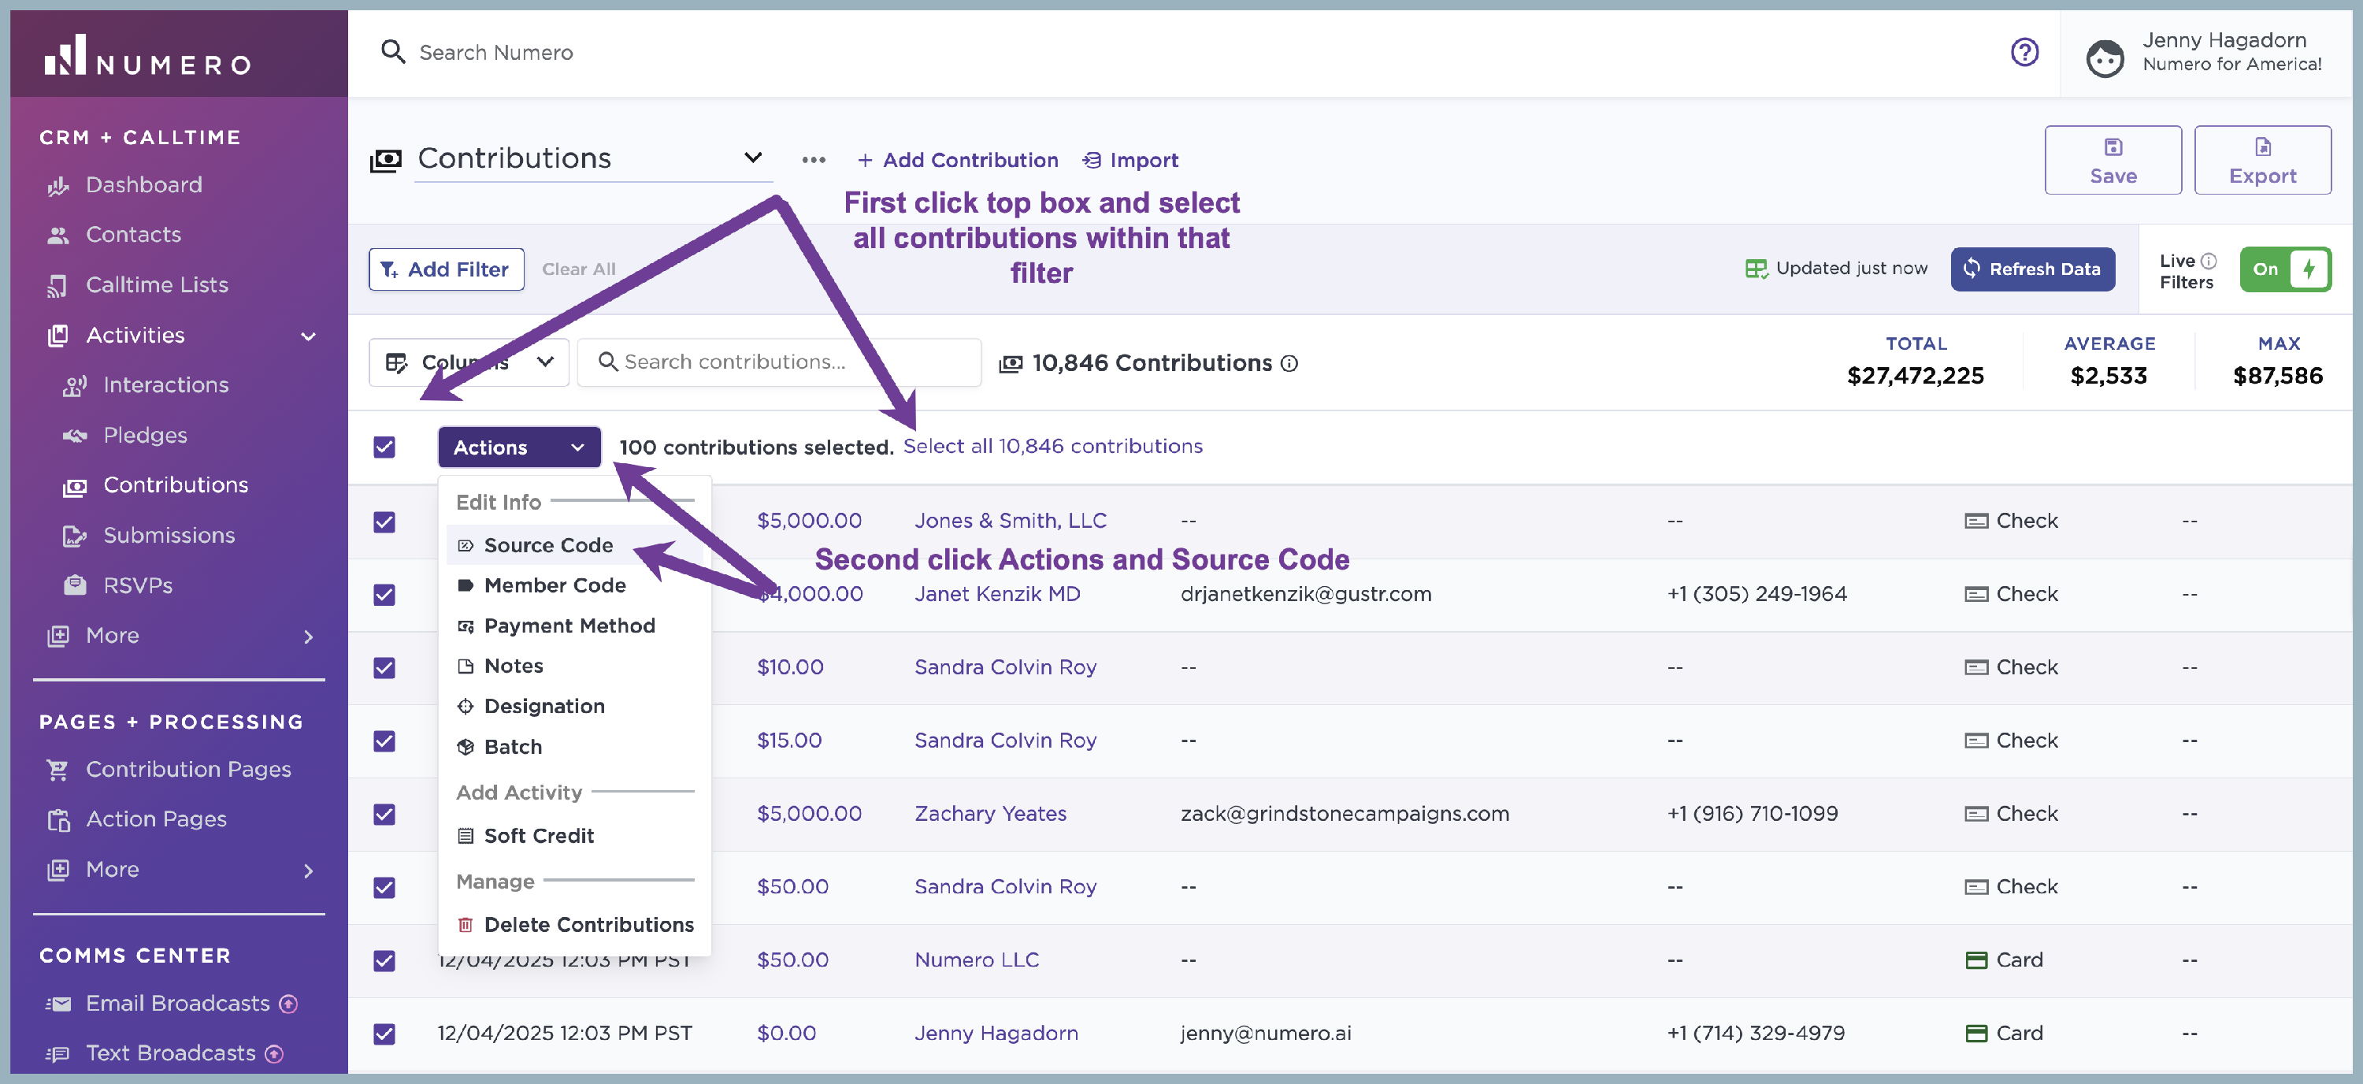Collapse the Activities sidebar section
Viewport: 2363px width, 1084px height.
pos(308,336)
